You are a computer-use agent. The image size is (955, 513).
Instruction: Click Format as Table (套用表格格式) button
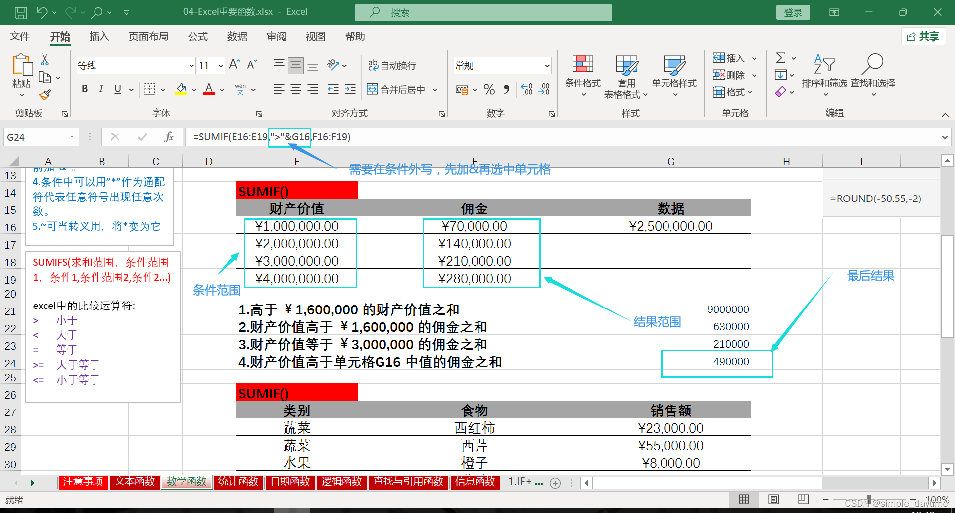(626, 77)
